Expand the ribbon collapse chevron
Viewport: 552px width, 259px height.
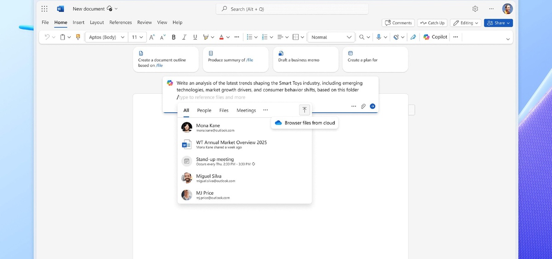tap(508, 39)
